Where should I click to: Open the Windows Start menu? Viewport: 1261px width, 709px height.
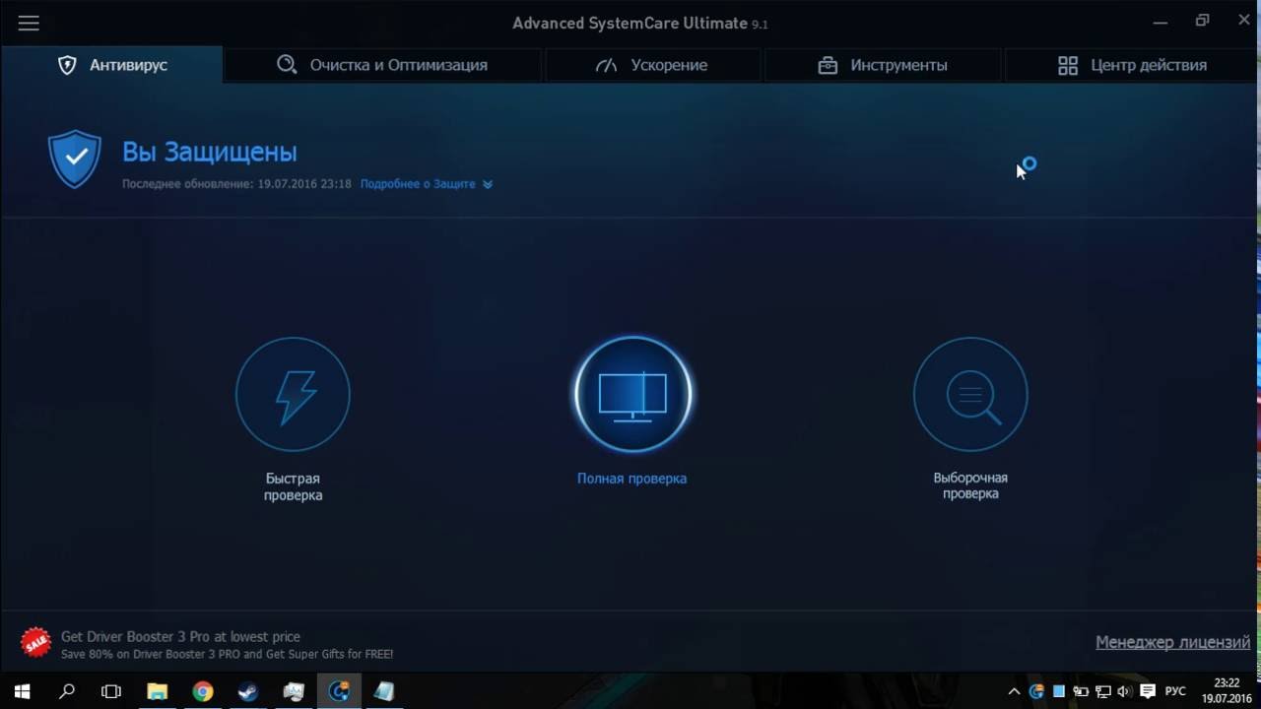click(x=22, y=691)
